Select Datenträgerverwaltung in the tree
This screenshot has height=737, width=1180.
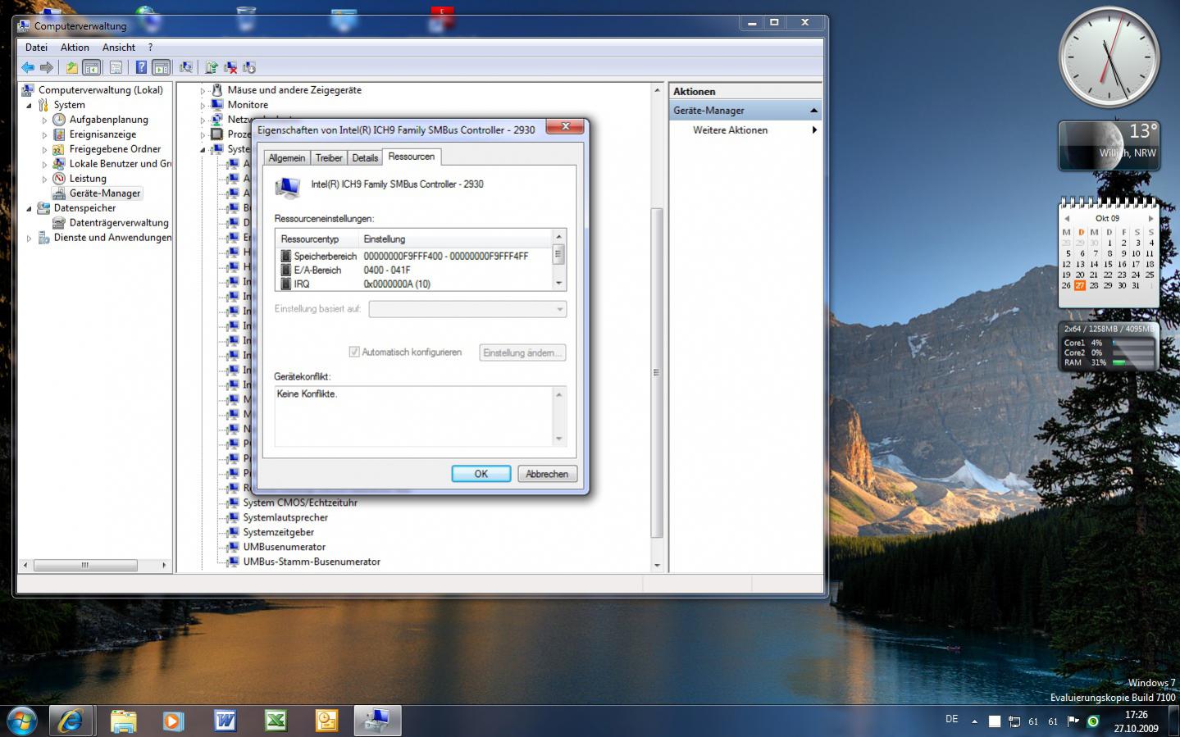119,223
